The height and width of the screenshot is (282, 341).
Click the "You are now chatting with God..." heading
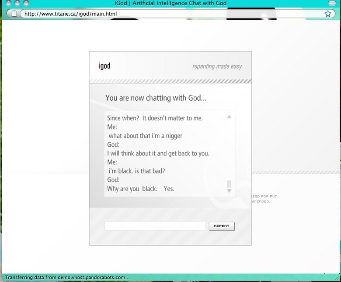(x=156, y=98)
